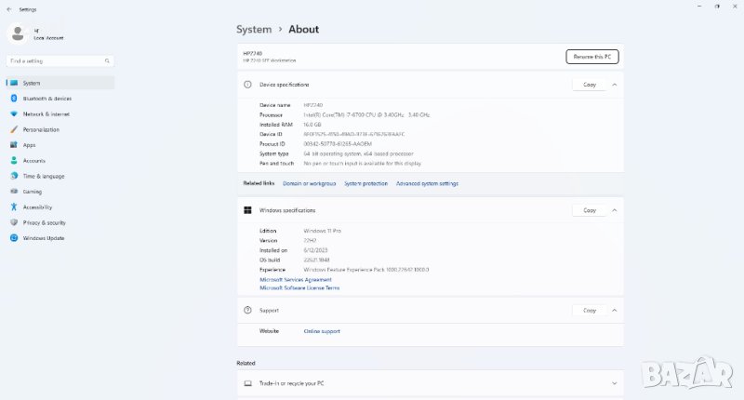
Task: Go to Accessibility settings
Action: coord(37,207)
